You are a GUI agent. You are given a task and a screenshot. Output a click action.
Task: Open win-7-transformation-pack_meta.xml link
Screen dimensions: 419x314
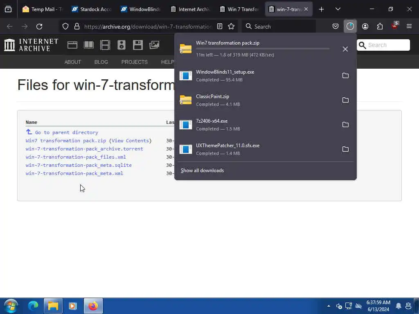74,173
